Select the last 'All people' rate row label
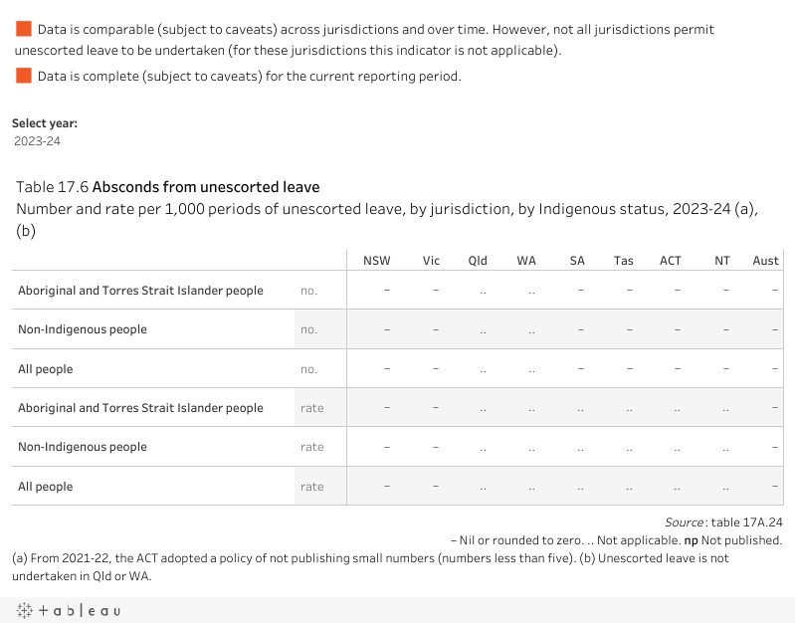Image resolution: width=795 pixels, height=623 pixels. [46, 487]
